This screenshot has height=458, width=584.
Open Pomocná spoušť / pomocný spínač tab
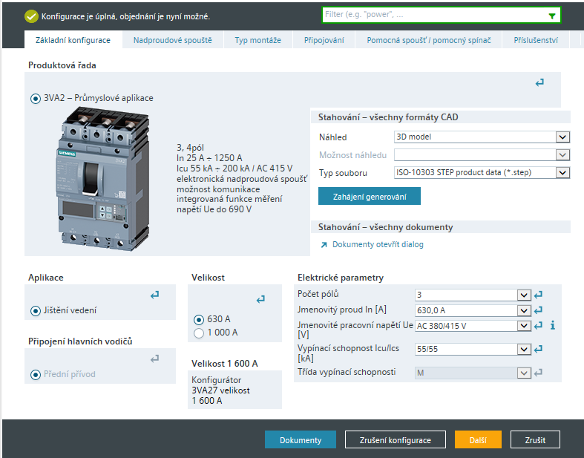(x=429, y=40)
